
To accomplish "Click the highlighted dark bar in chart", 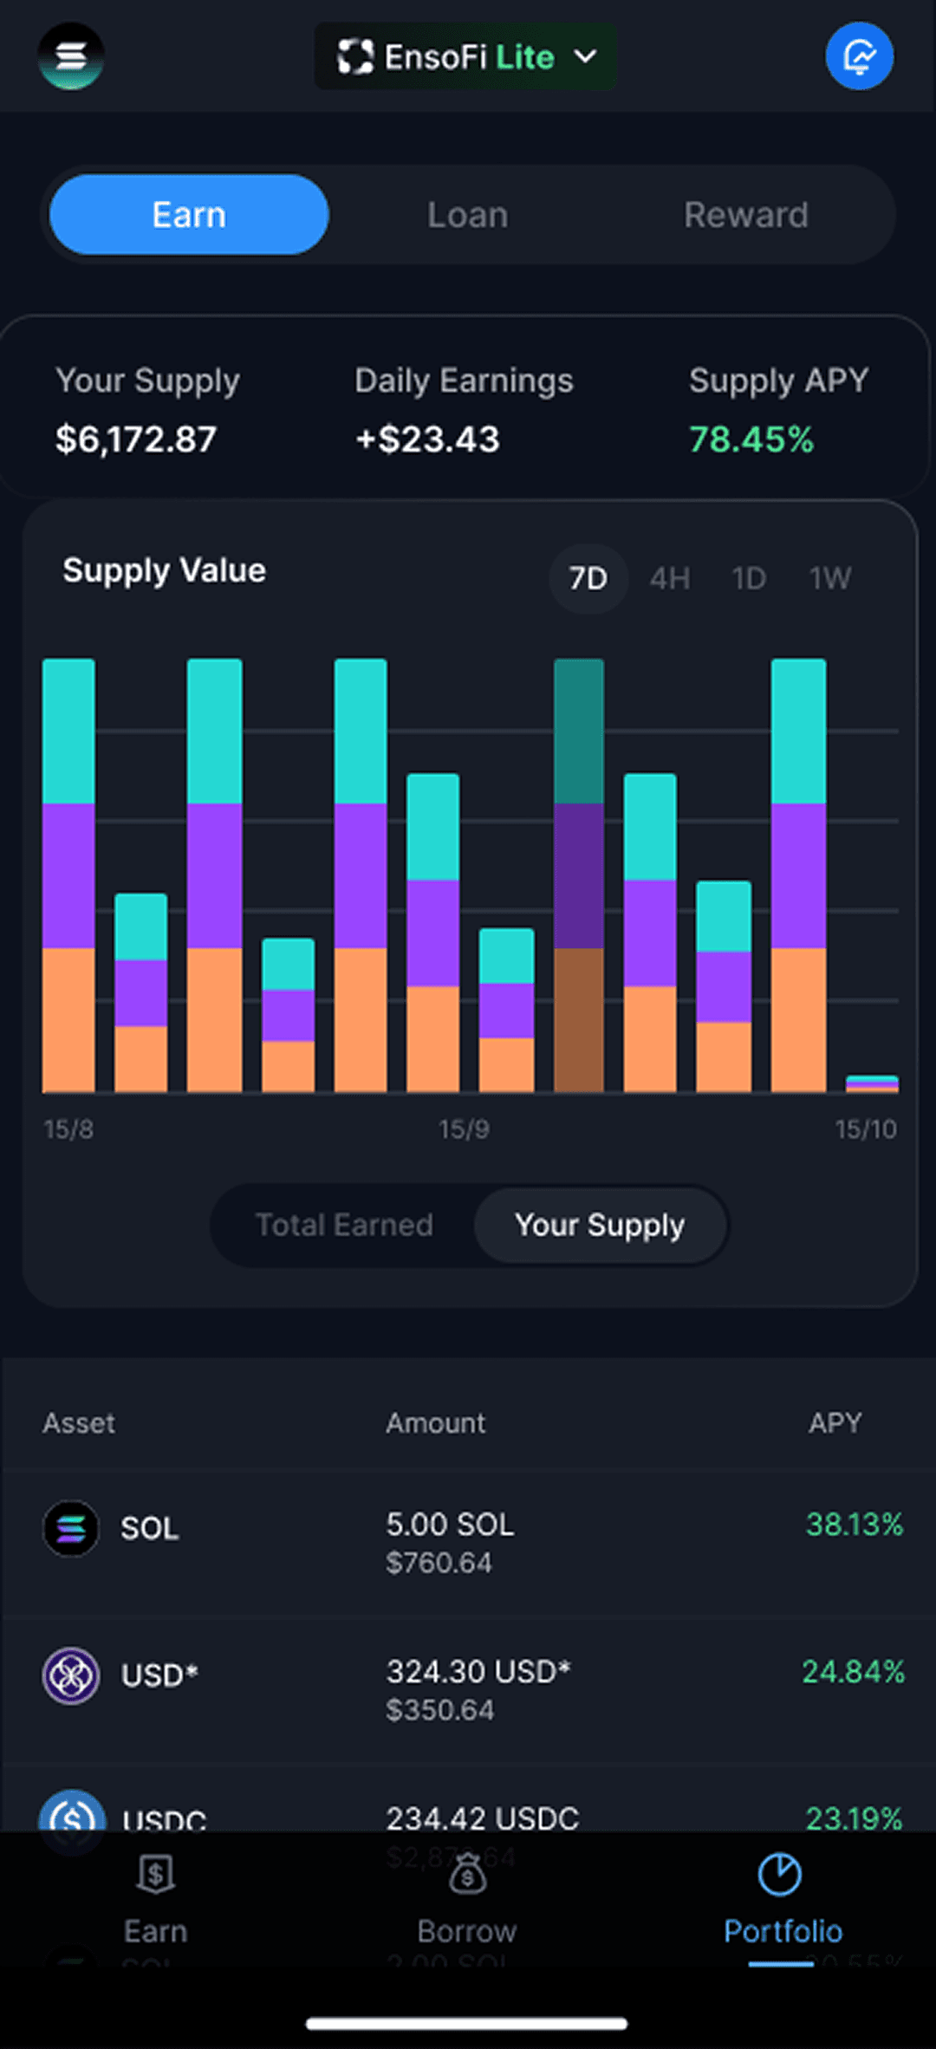I will point(579,875).
